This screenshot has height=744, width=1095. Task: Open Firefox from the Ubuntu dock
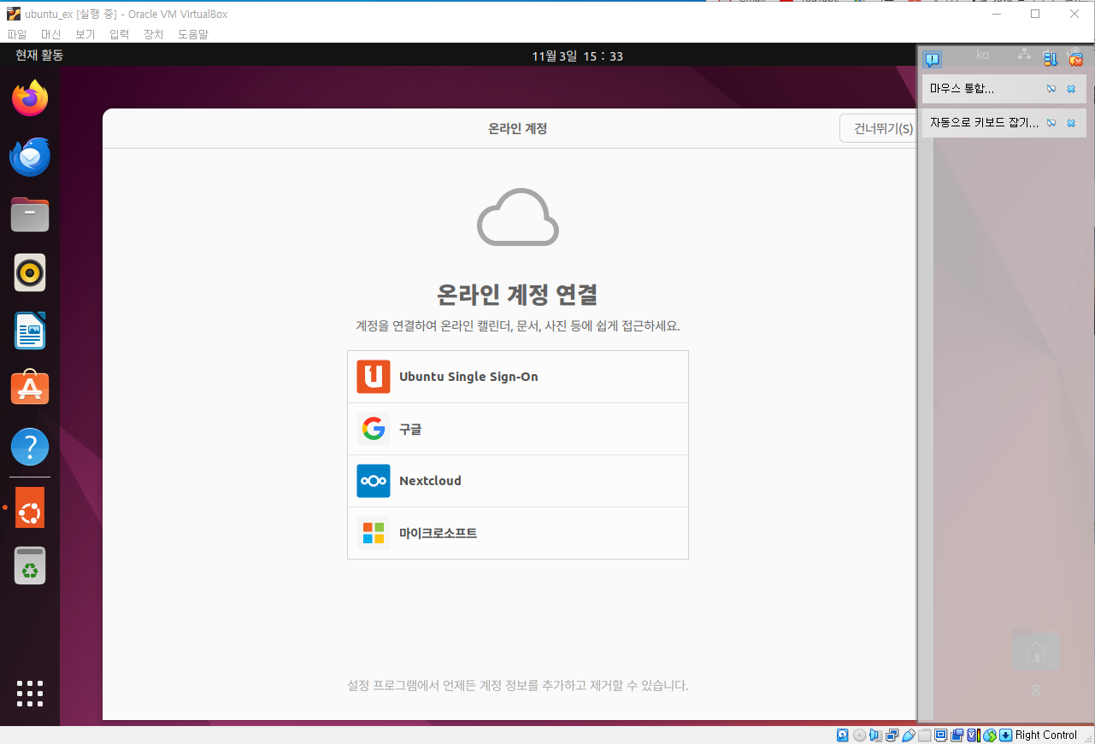[x=30, y=98]
